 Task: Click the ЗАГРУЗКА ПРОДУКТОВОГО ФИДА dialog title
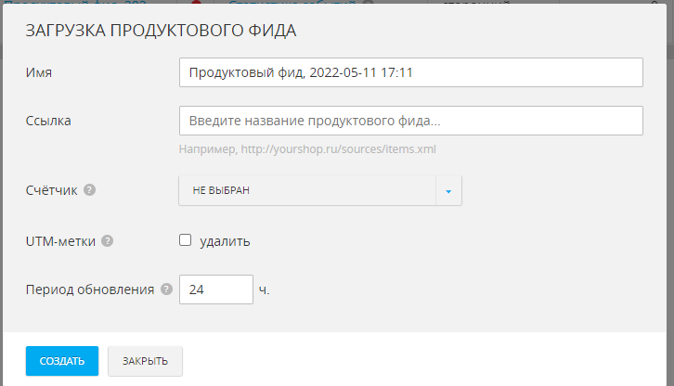[161, 30]
